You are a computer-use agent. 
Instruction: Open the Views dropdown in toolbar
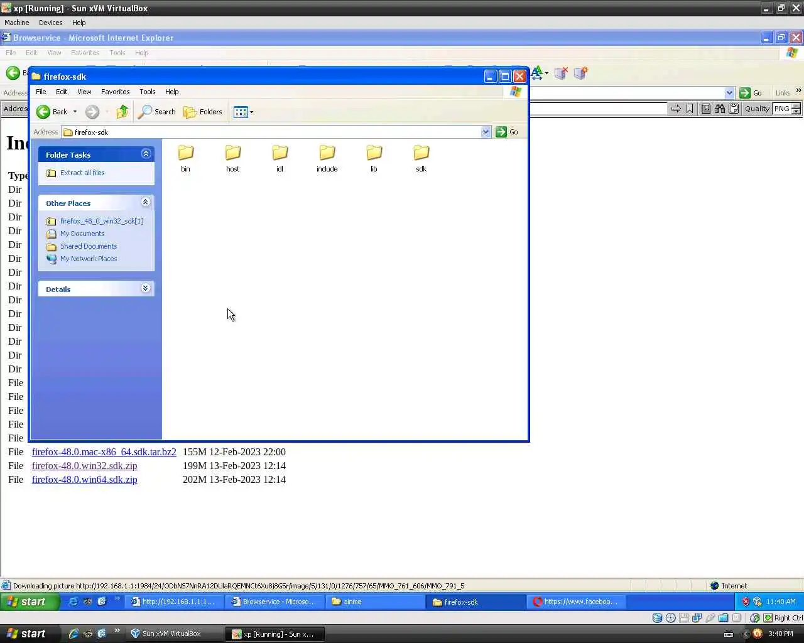[x=243, y=112]
